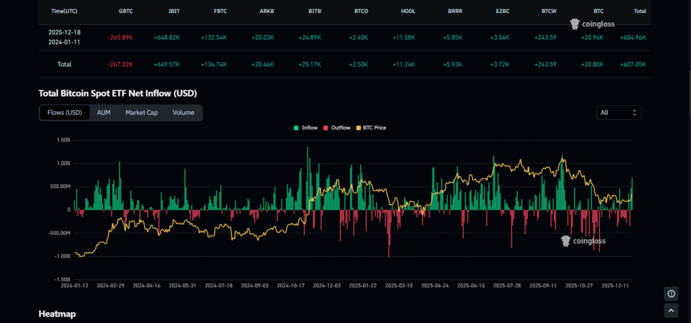Viewport: 691px width, 323px height.
Task: Select the Volume tab
Action: 183,113
